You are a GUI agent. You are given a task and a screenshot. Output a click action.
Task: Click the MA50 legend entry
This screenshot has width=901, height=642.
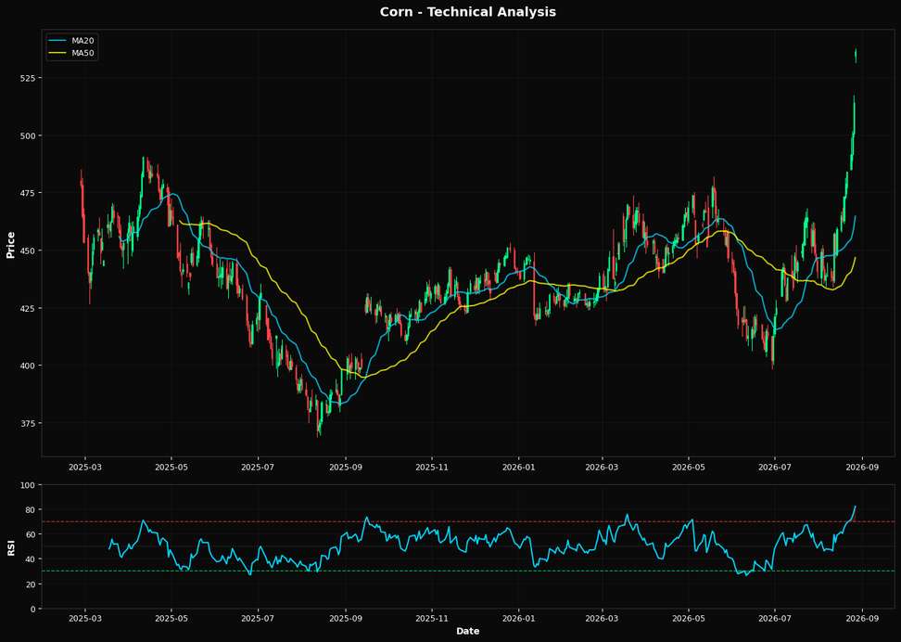[71, 54]
